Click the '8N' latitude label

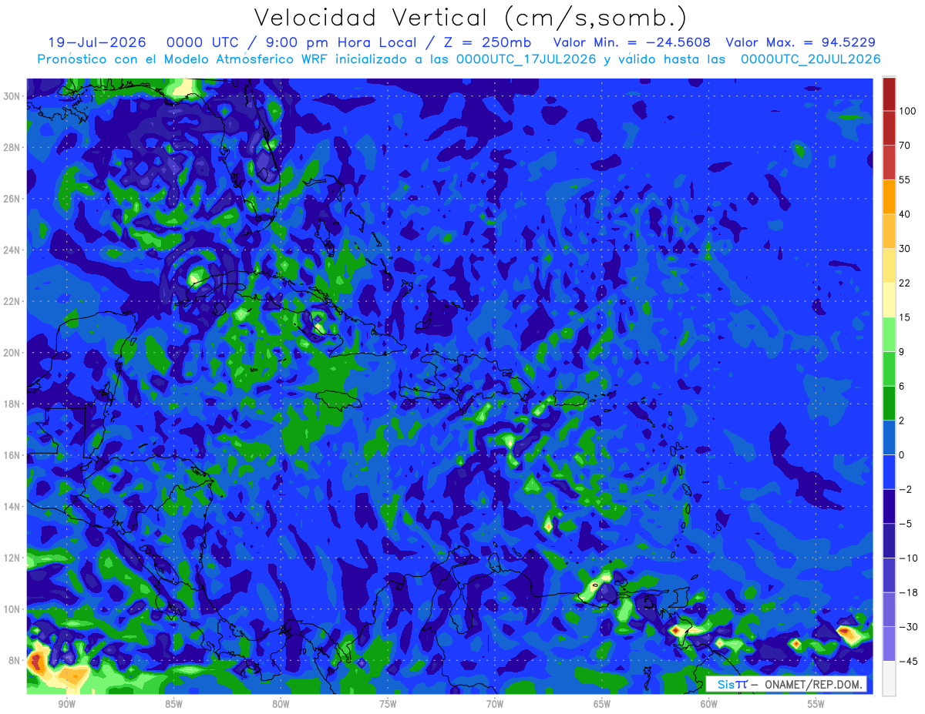pos(14,660)
